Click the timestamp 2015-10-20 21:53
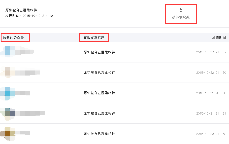229x144 pixels. click(x=211, y=134)
